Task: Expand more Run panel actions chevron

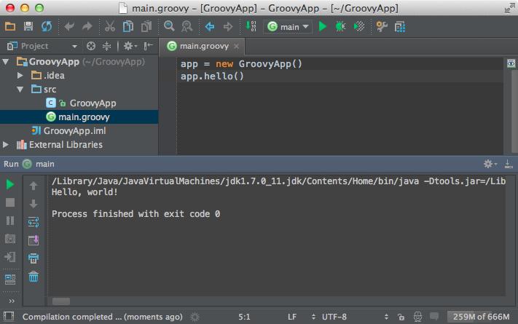Action: (x=12, y=301)
